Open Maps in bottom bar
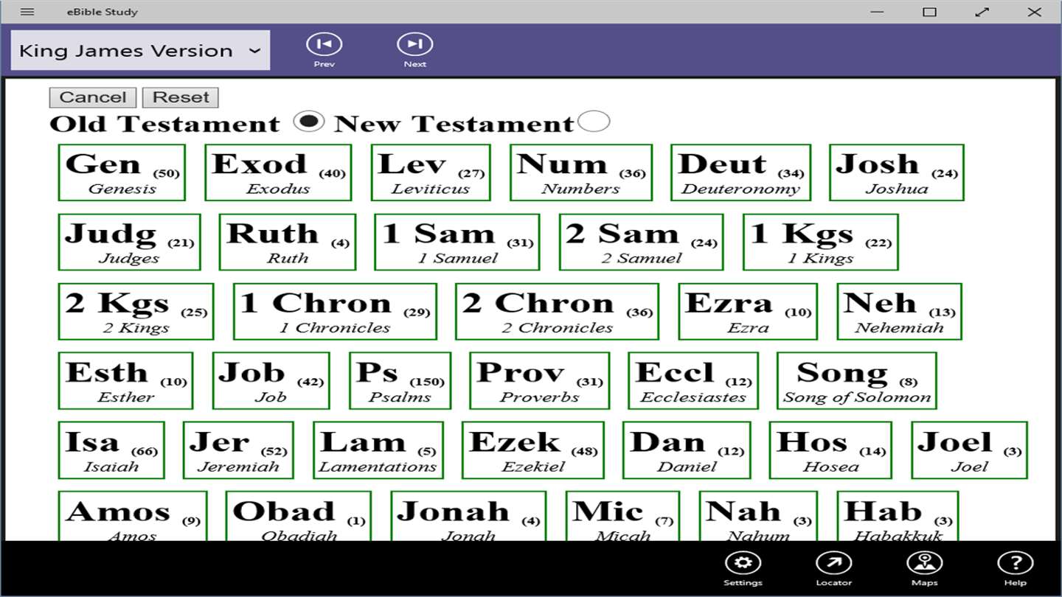 click(x=924, y=568)
